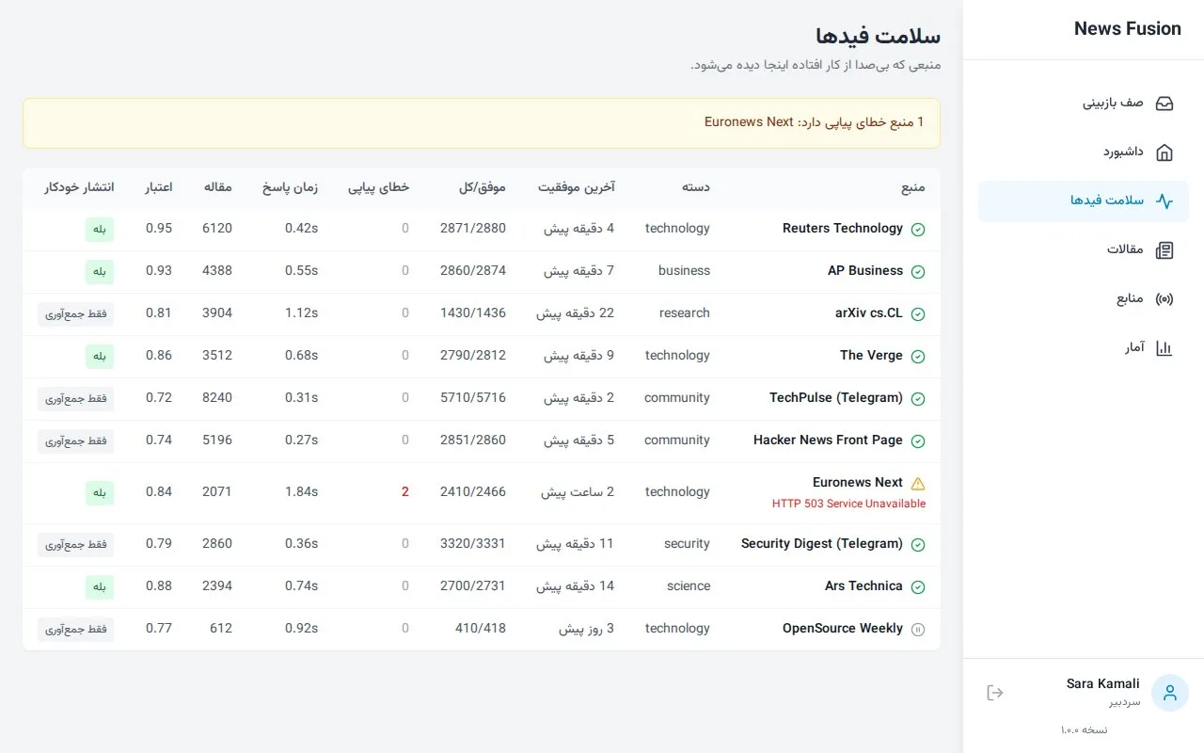The width and height of the screenshot is (1204, 753).
Task: Click the healthy check icon for arXiv cs.CL
Action: (918, 313)
